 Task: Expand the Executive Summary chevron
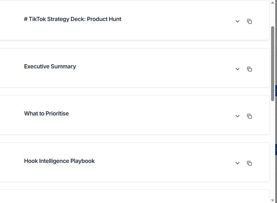pyautogui.click(x=238, y=69)
